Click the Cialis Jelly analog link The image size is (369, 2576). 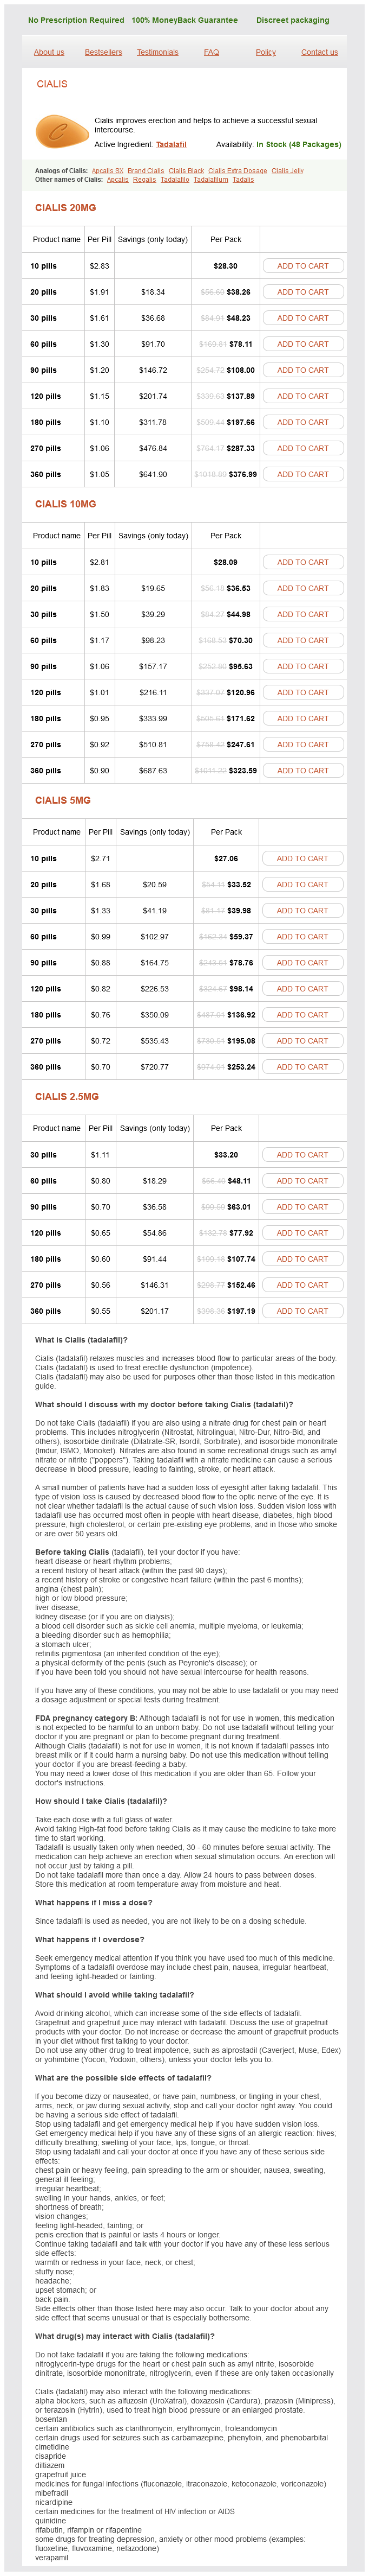[287, 171]
